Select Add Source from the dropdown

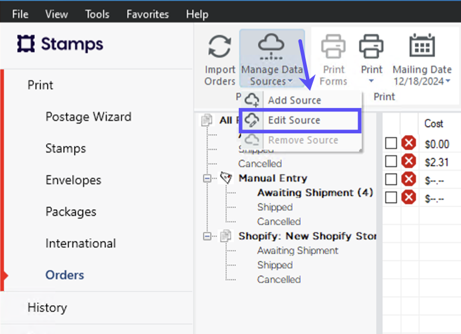point(302,100)
